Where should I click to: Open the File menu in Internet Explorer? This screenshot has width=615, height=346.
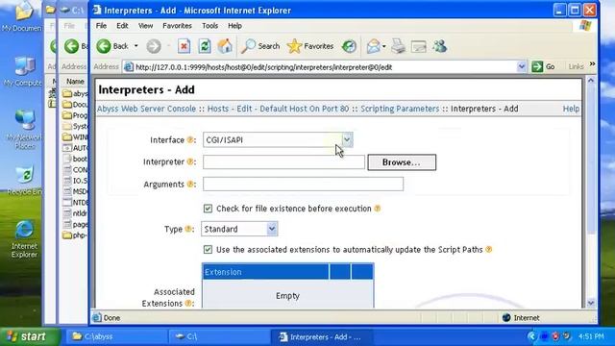point(101,26)
